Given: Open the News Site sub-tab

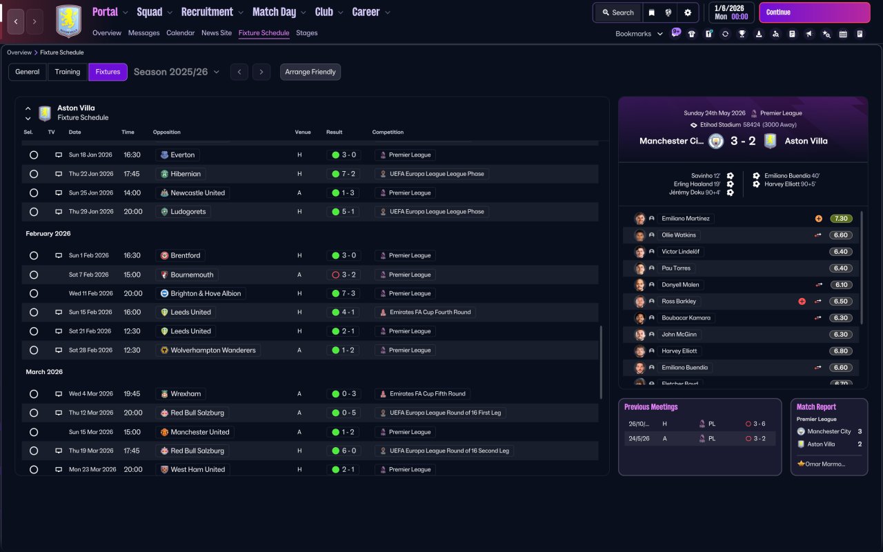Looking at the screenshot, I should pos(217,33).
